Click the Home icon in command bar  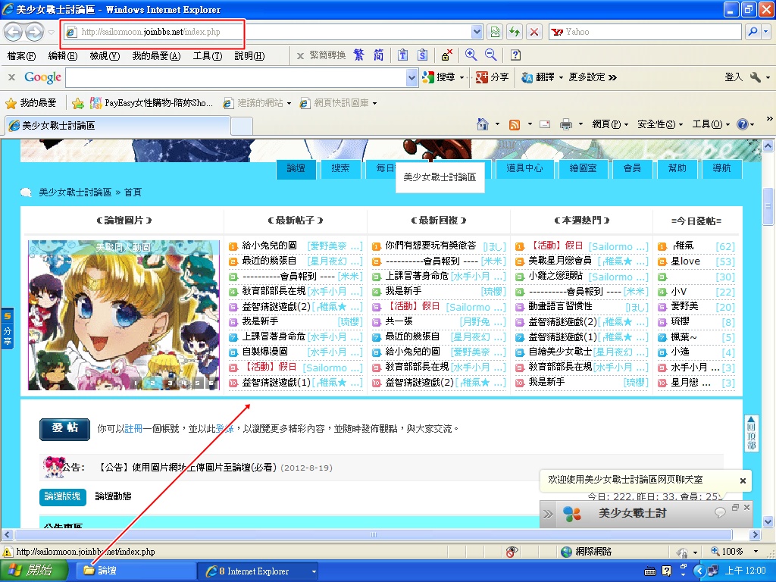483,124
